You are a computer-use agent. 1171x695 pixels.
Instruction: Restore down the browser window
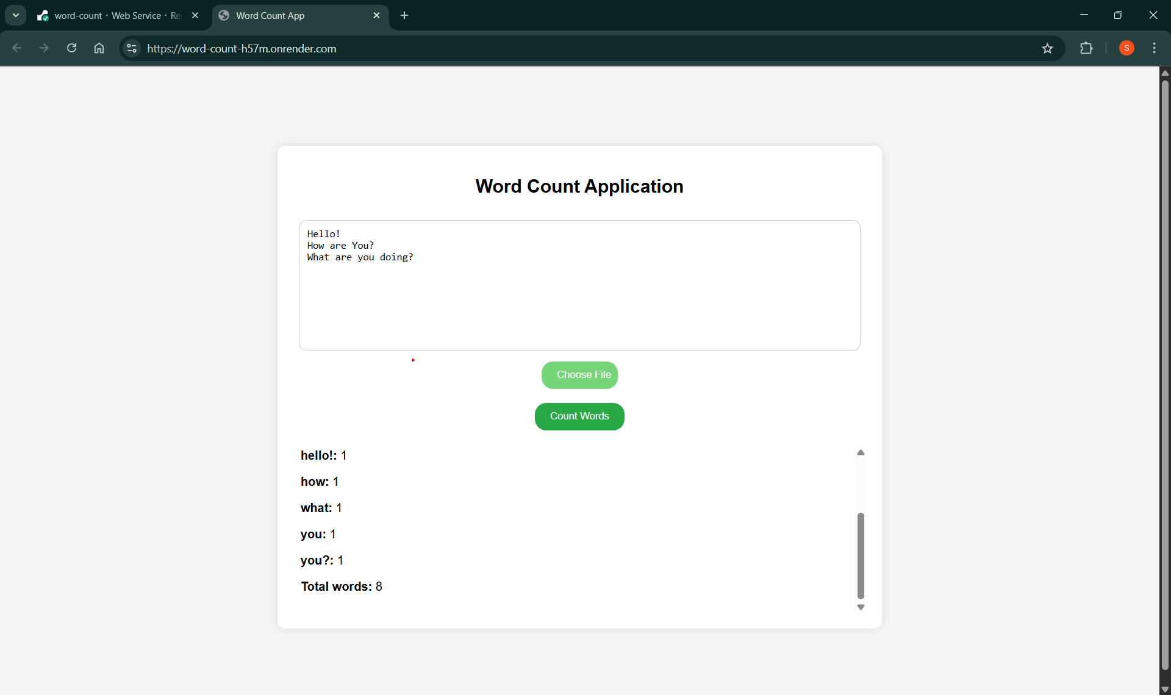1118,15
